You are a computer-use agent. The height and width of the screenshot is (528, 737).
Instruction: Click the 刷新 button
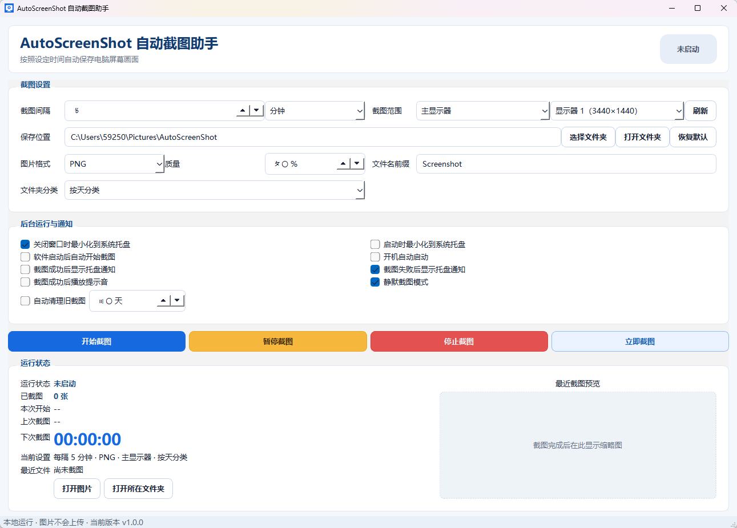700,111
